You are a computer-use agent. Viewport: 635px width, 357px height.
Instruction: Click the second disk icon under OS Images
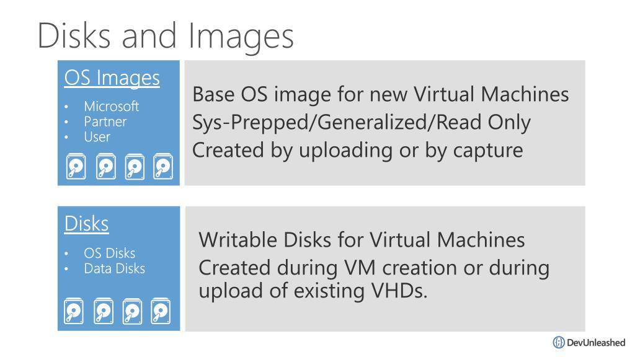tap(105, 166)
